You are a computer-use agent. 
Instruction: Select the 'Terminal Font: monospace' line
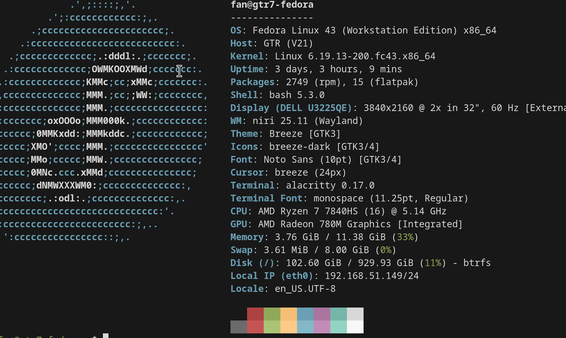click(350, 199)
